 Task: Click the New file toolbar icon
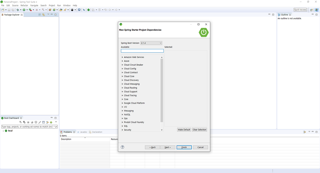pyautogui.click(x=3, y=10)
